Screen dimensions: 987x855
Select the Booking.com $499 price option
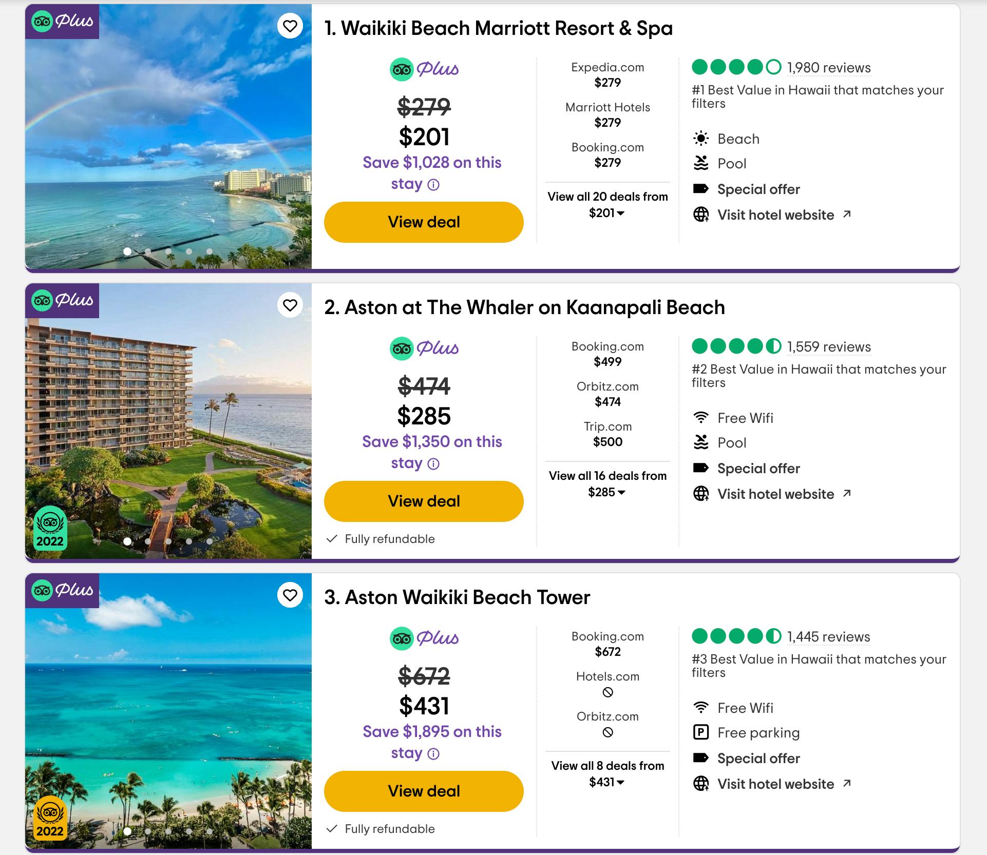608,354
